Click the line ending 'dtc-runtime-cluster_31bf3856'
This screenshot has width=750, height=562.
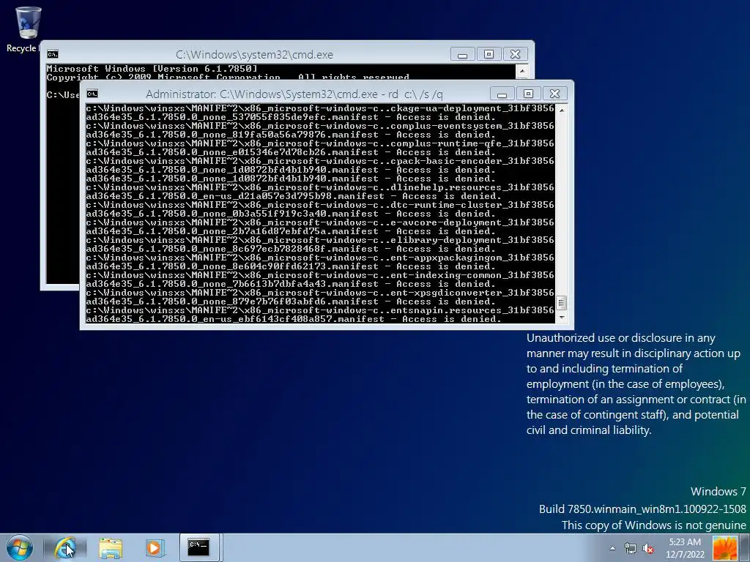[320, 205]
